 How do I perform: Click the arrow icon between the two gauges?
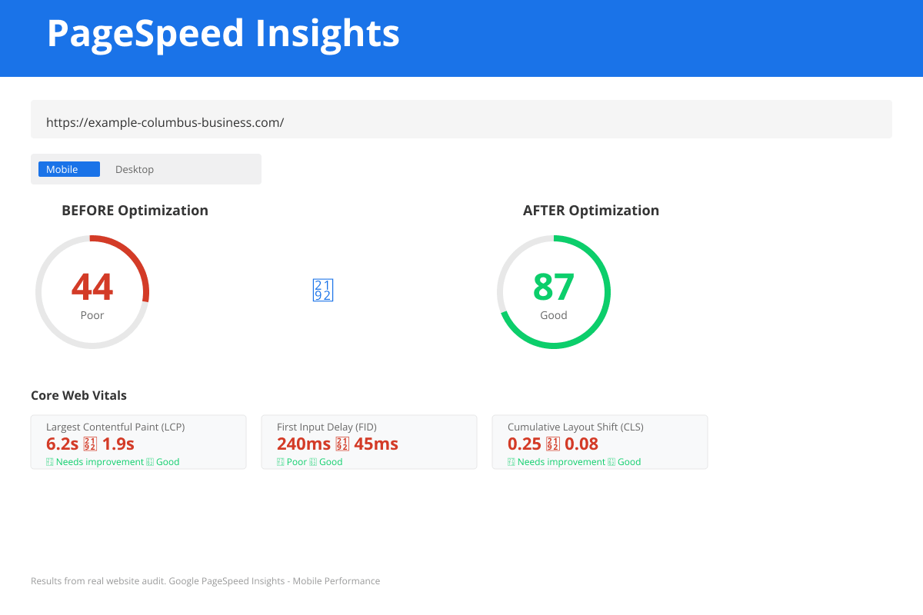(x=322, y=290)
